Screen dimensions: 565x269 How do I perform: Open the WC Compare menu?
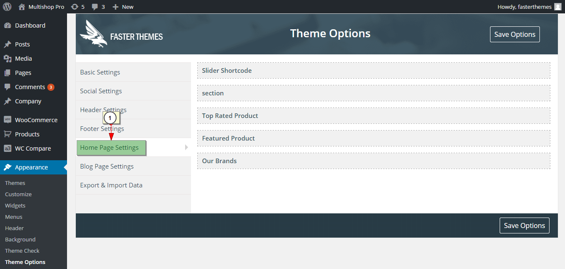click(34, 149)
